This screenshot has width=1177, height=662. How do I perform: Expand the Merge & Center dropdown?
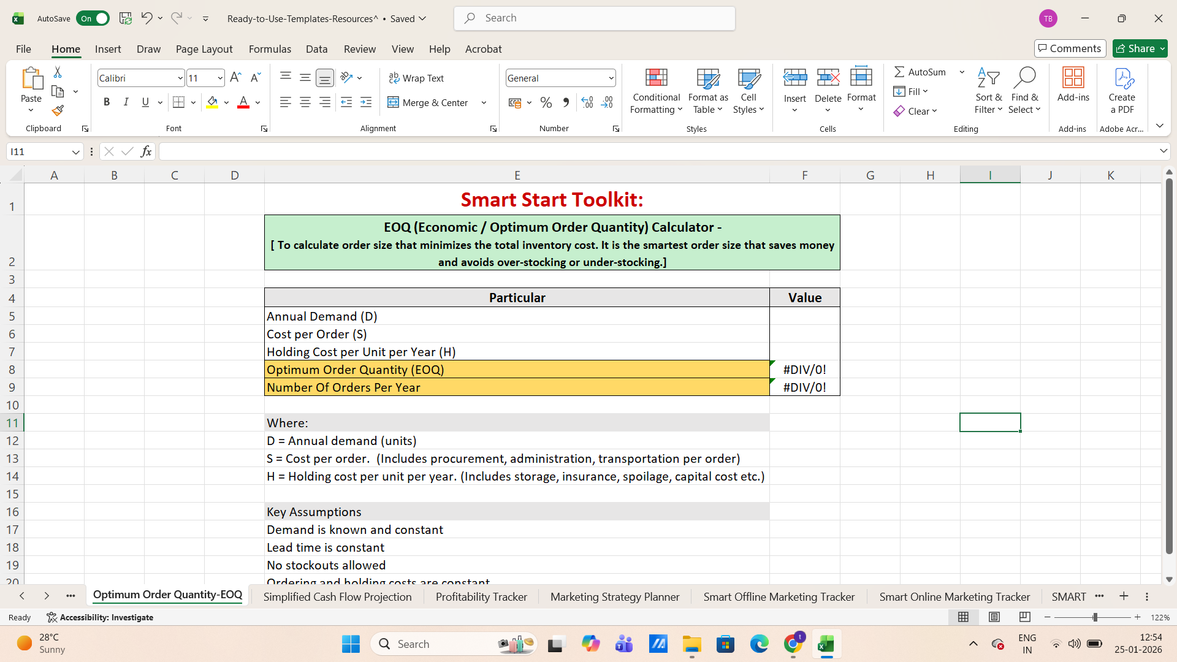pyautogui.click(x=484, y=102)
